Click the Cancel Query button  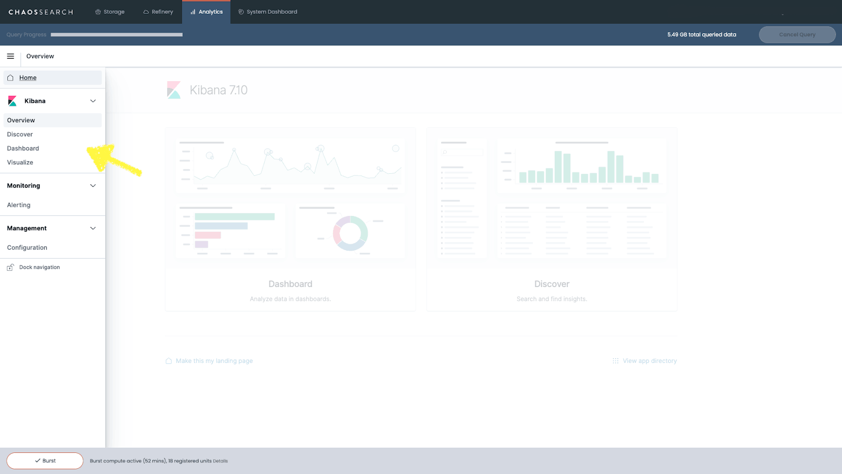(797, 34)
